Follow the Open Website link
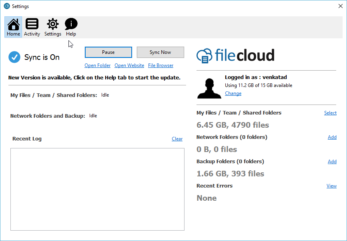The height and width of the screenshot is (241, 347). [129, 65]
